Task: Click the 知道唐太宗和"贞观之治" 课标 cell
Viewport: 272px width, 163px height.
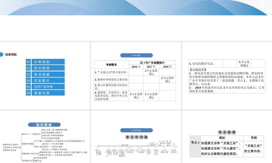Action: click(222, 149)
